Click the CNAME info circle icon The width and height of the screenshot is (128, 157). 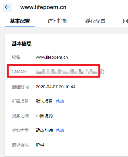tap(102, 72)
